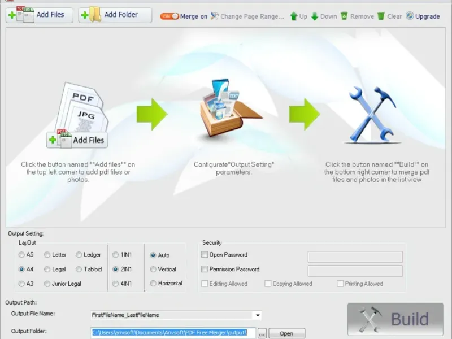Screen dimensions: 452x339
Task: Click the Add Files toolbar button
Action: coord(39,15)
